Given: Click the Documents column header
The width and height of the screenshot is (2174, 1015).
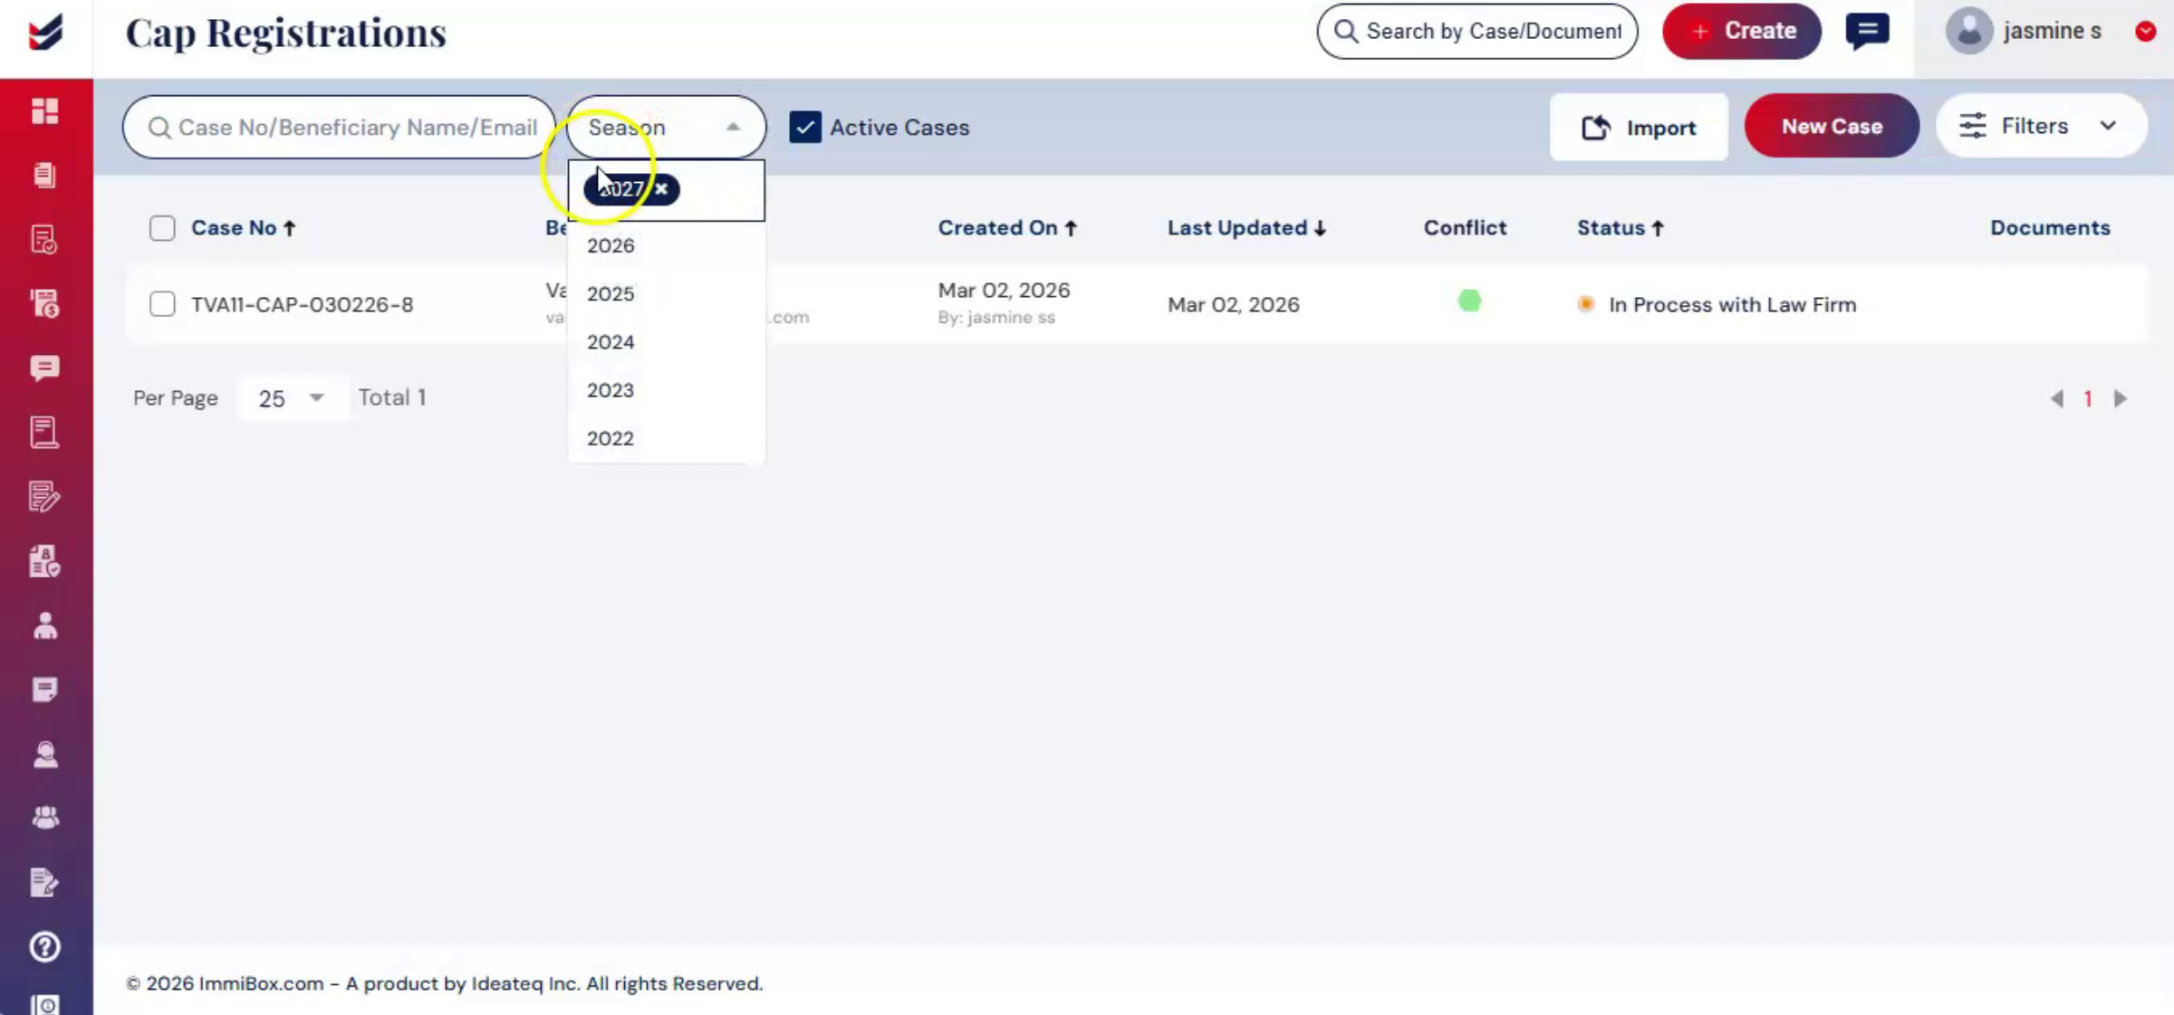Looking at the screenshot, I should coord(2050,228).
